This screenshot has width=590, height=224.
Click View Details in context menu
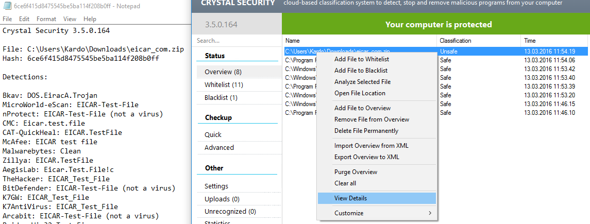pos(350,198)
